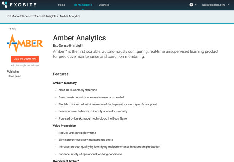Navigate to ExoSense® Insights breadcrumb

[43, 16]
